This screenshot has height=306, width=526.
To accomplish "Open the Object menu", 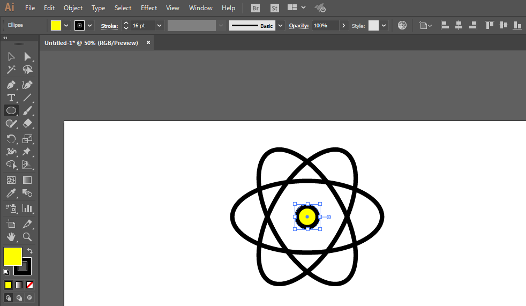I will tap(73, 8).
